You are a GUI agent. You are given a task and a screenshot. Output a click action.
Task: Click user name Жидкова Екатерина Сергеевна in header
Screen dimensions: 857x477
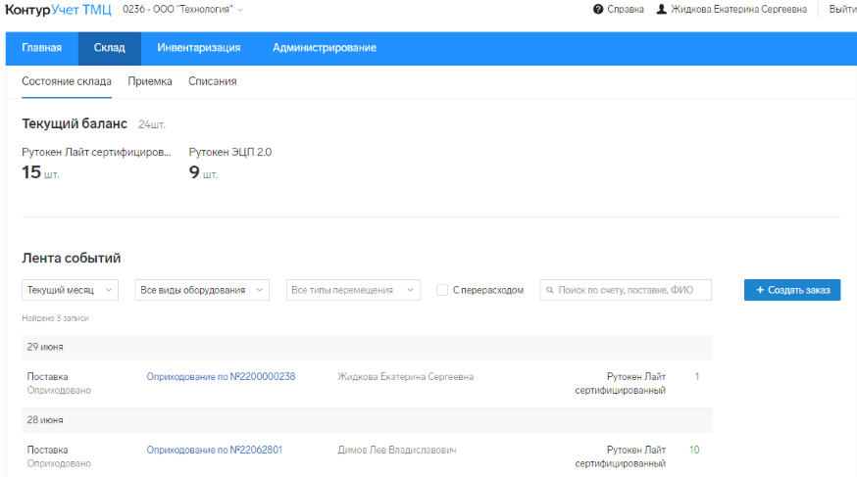click(x=739, y=9)
